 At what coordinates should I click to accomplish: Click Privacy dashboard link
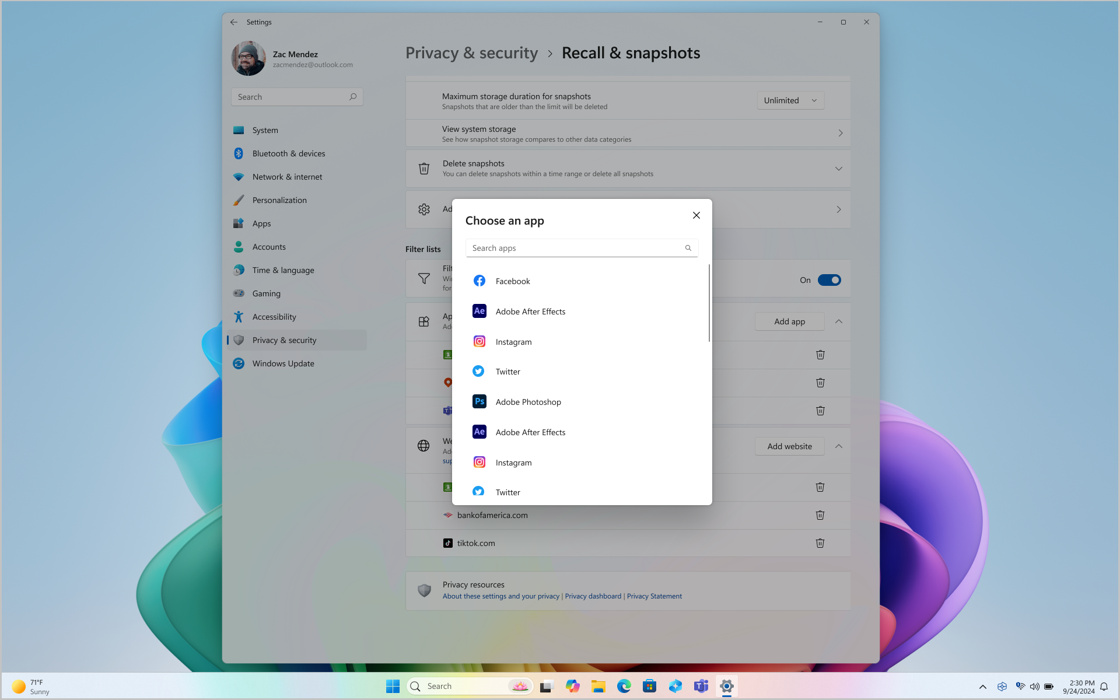point(593,596)
